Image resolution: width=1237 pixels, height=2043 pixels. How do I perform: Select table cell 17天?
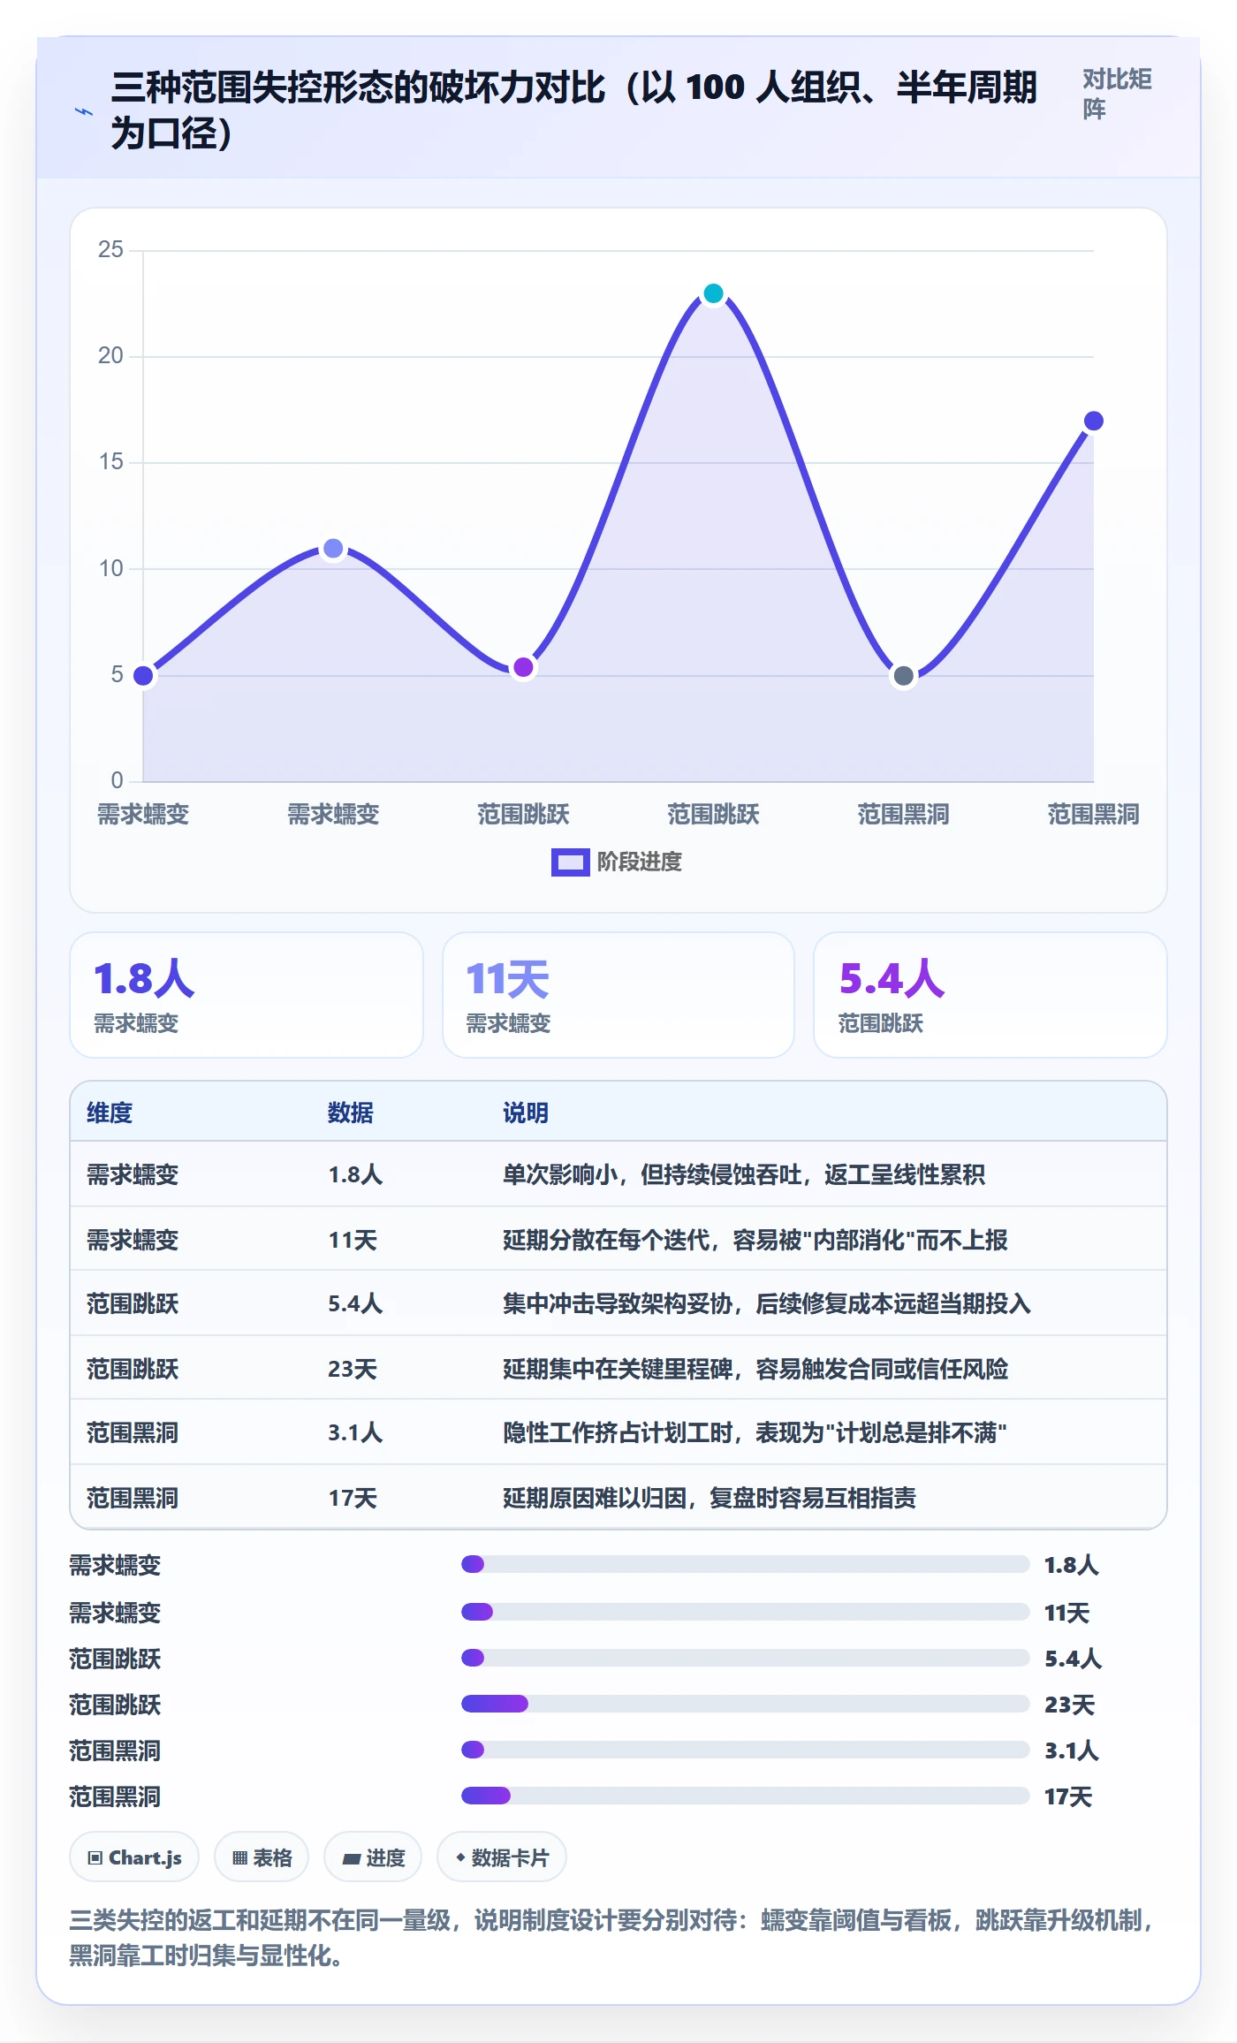click(x=353, y=1498)
